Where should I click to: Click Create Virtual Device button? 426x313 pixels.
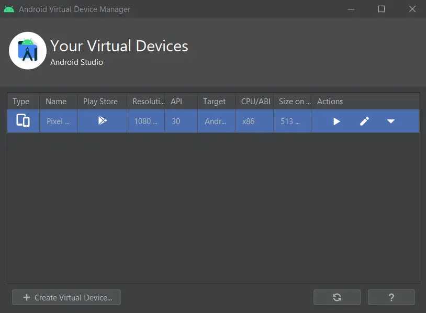coord(66,297)
